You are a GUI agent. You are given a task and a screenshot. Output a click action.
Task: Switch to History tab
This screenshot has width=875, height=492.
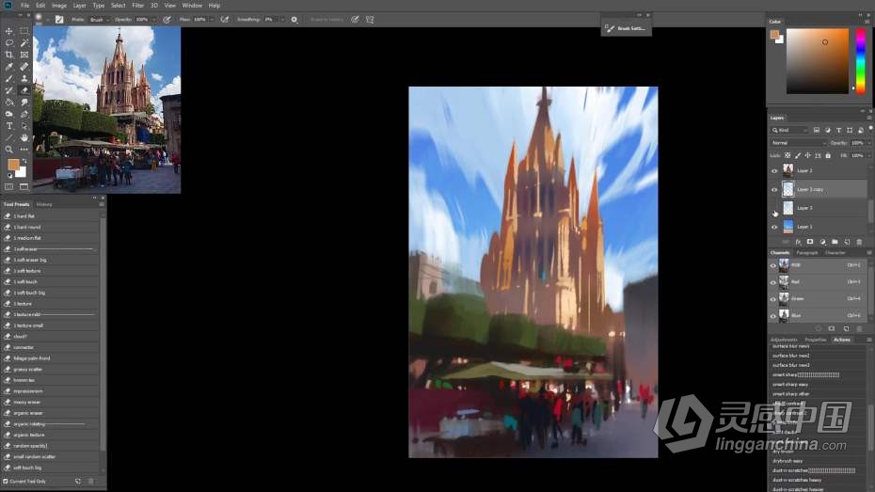[x=44, y=205]
